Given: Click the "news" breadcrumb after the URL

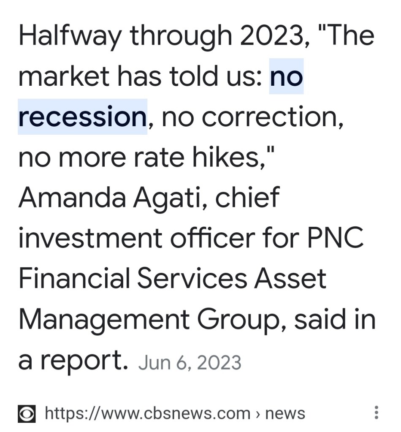Looking at the screenshot, I should (x=285, y=413).
